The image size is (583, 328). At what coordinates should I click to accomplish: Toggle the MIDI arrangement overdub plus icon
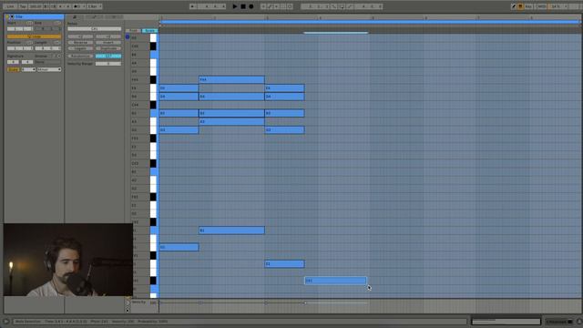tap(263, 6)
